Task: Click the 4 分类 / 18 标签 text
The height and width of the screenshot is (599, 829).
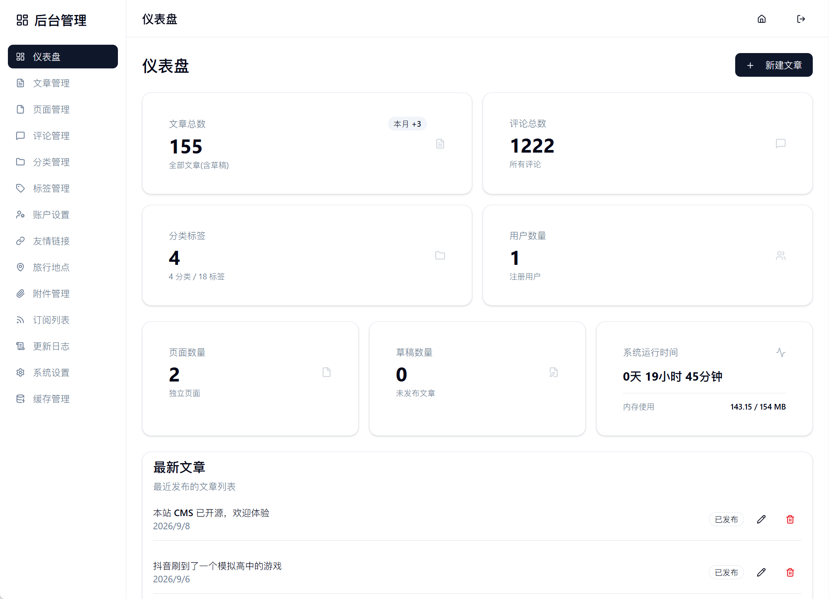Action: [x=197, y=277]
